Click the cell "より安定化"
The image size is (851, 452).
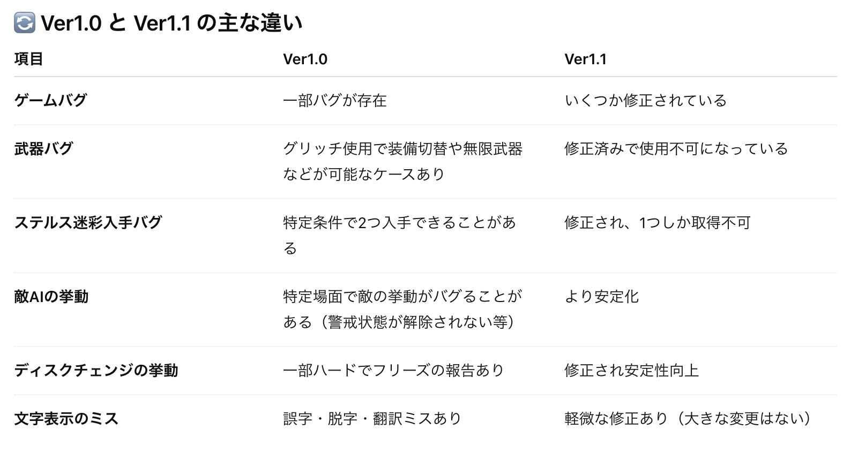click(x=601, y=296)
